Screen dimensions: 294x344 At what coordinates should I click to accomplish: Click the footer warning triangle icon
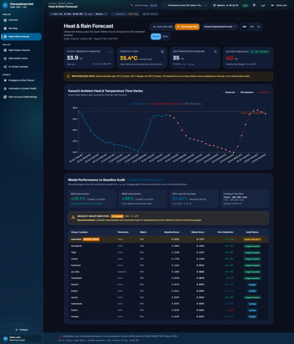[60, 336]
